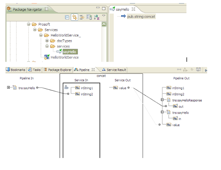Viewport: 221px width, 170px height.
Task: Click the value connector dot in Service Out
Action: tap(128, 88)
